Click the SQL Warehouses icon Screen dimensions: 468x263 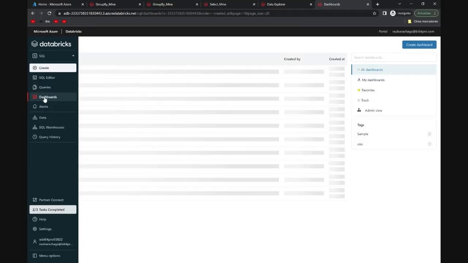point(35,127)
